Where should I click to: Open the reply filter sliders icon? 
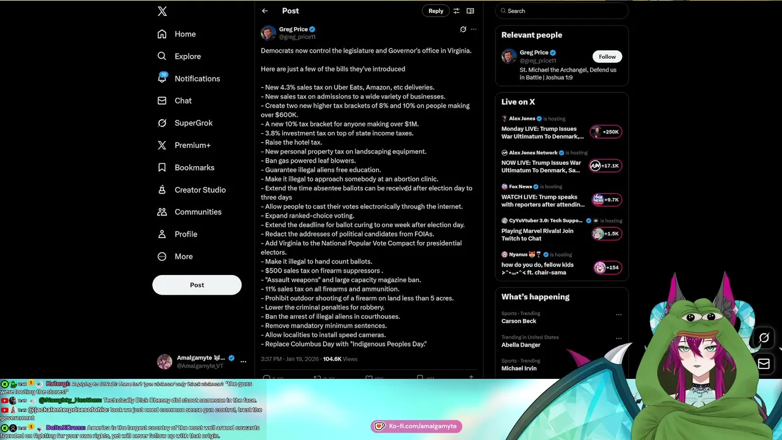[x=456, y=11]
